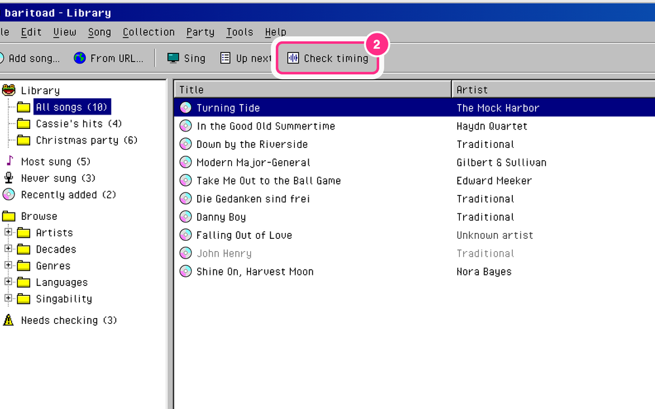Image resolution: width=655 pixels, height=409 pixels.
Task: Open the Tools menu
Action: point(240,32)
